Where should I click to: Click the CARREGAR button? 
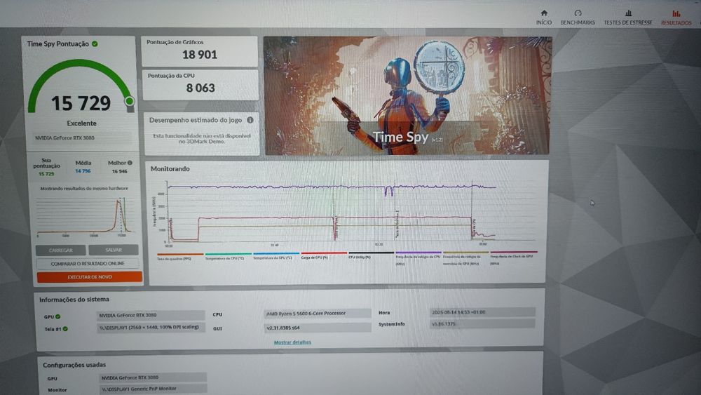click(x=61, y=250)
